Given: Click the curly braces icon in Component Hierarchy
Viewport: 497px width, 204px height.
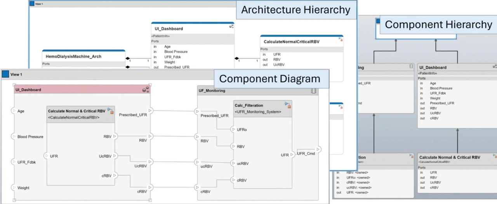Looking at the screenshot, I should [411, 67].
